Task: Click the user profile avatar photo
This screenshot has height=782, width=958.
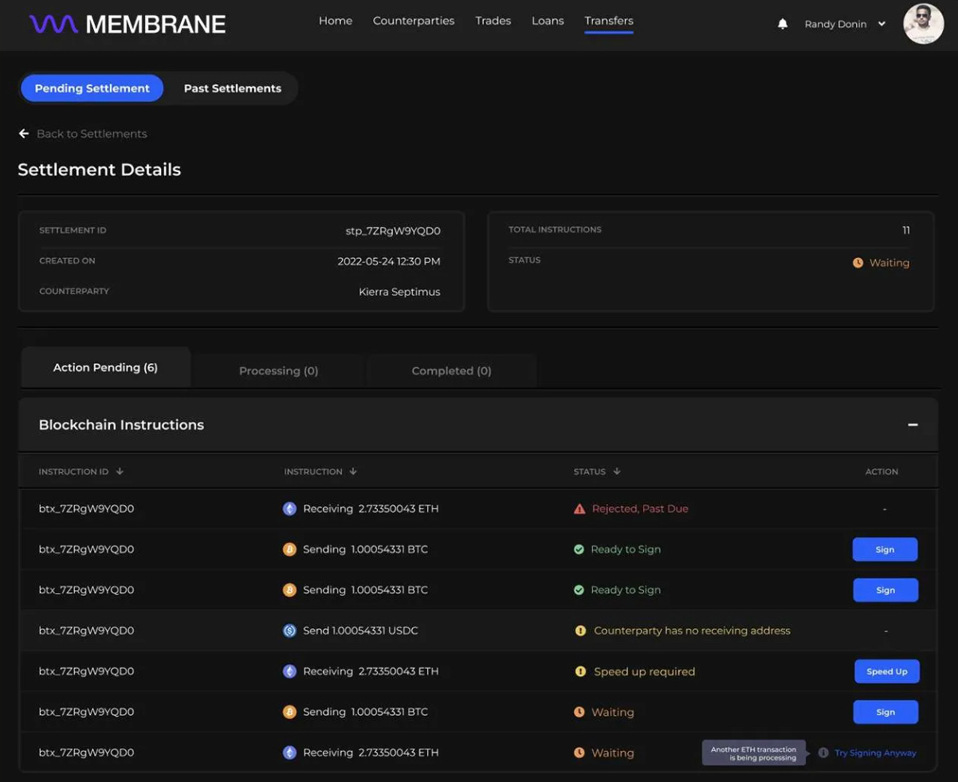Action: (923, 24)
